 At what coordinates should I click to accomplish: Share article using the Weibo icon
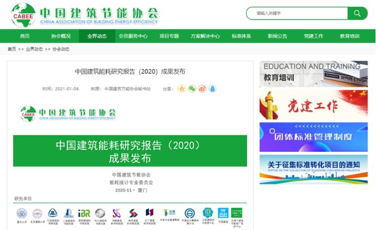[x=202, y=89]
